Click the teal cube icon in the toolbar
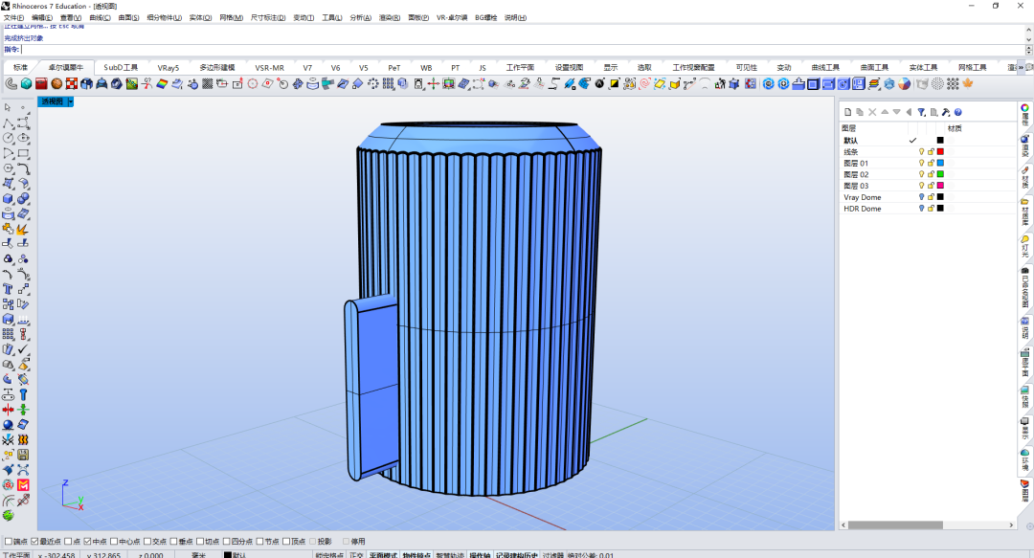The width and height of the screenshot is (1034, 558). click(27, 84)
